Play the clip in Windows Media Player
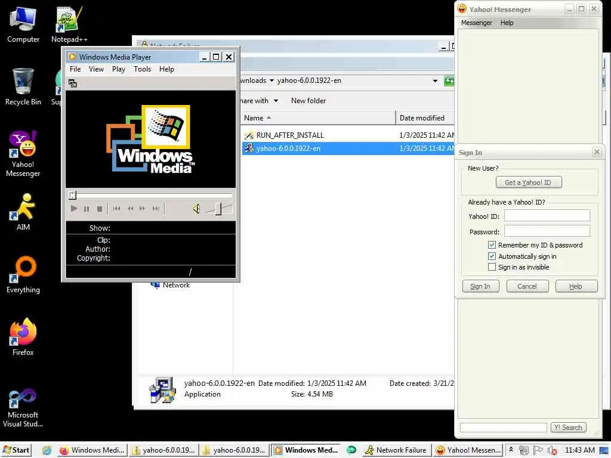This screenshot has width=611, height=458. [x=73, y=209]
